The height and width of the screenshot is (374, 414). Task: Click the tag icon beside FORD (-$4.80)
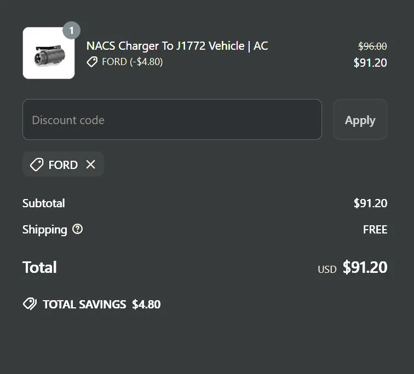pos(93,62)
